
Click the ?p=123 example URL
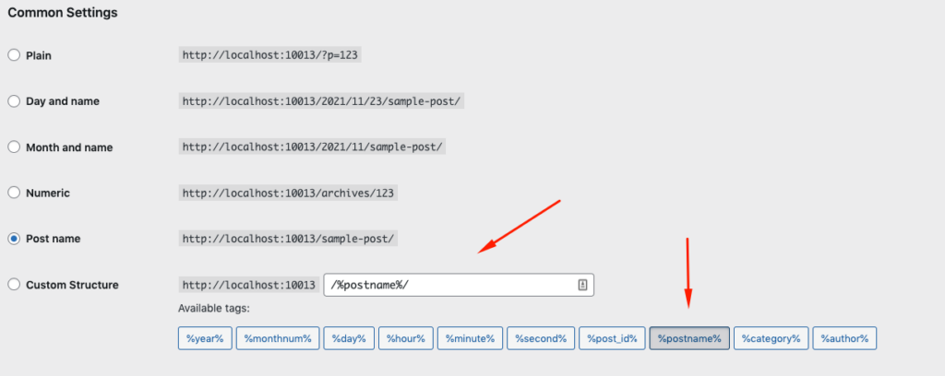tap(270, 55)
